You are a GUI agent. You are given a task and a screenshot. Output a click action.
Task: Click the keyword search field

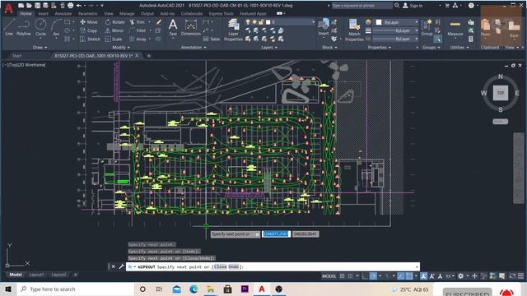tap(361, 6)
